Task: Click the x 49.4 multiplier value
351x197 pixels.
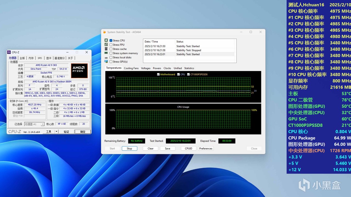Action: click(x=35, y=109)
